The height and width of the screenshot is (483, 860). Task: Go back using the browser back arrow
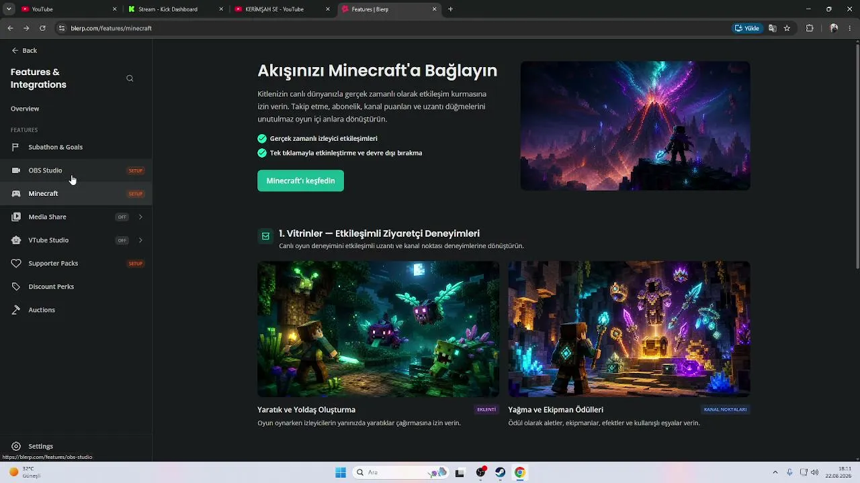coord(10,28)
